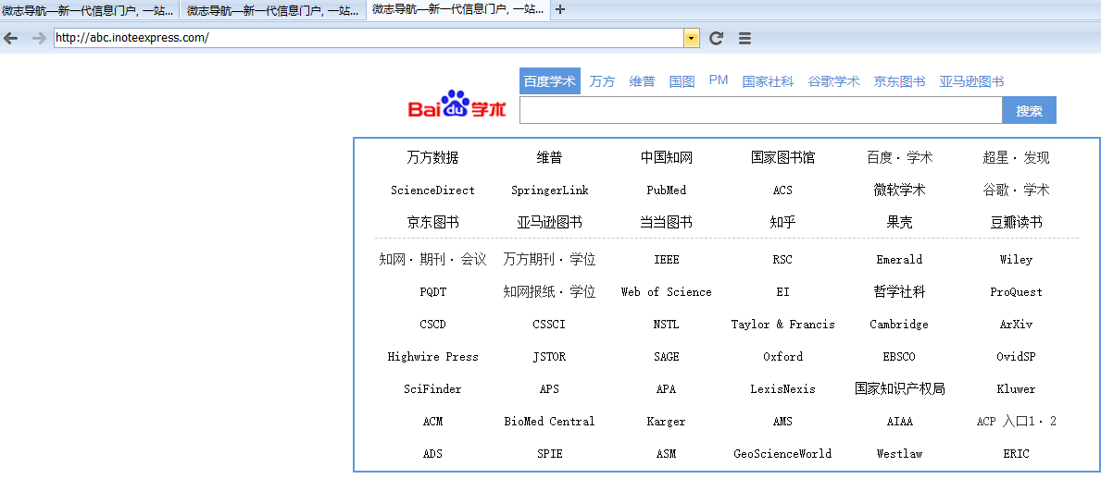Viewport: 1101px width, 479px height.
Task: Open the browser hamburger menu
Action: click(745, 38)
